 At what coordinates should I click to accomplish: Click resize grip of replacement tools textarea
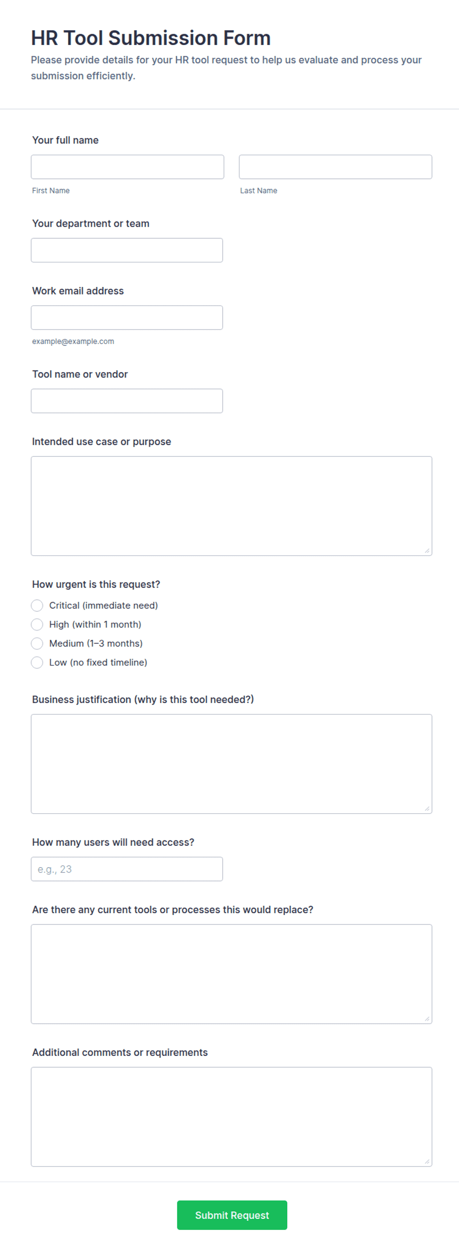[x=427, y=1019]
